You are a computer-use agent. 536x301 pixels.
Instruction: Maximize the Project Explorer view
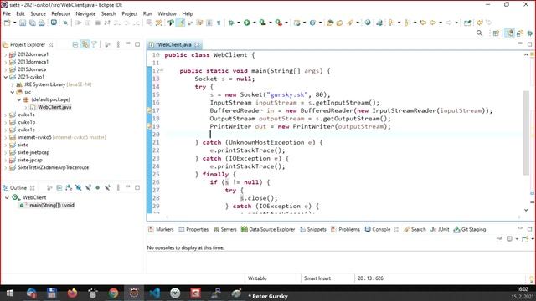[137, 44]
